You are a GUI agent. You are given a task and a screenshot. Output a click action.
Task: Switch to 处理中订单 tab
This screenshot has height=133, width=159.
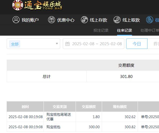coord(150,30)
